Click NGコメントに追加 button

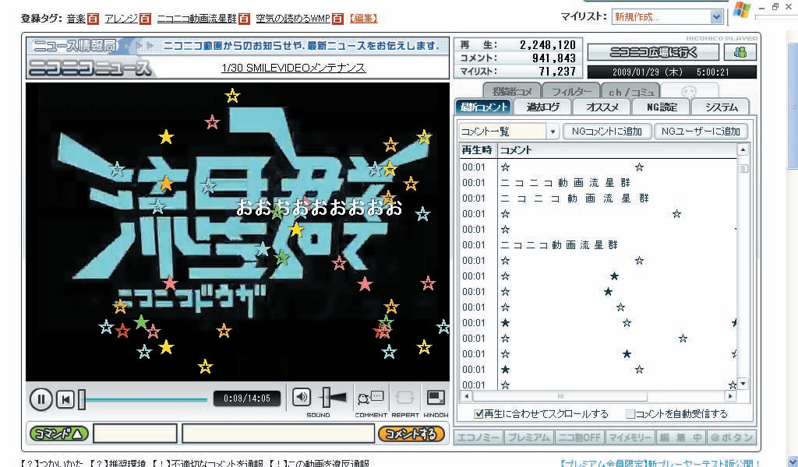pos(606,132)
